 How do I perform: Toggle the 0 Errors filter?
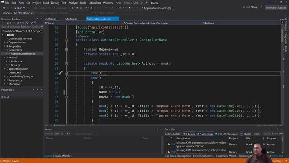click(189, 134)
